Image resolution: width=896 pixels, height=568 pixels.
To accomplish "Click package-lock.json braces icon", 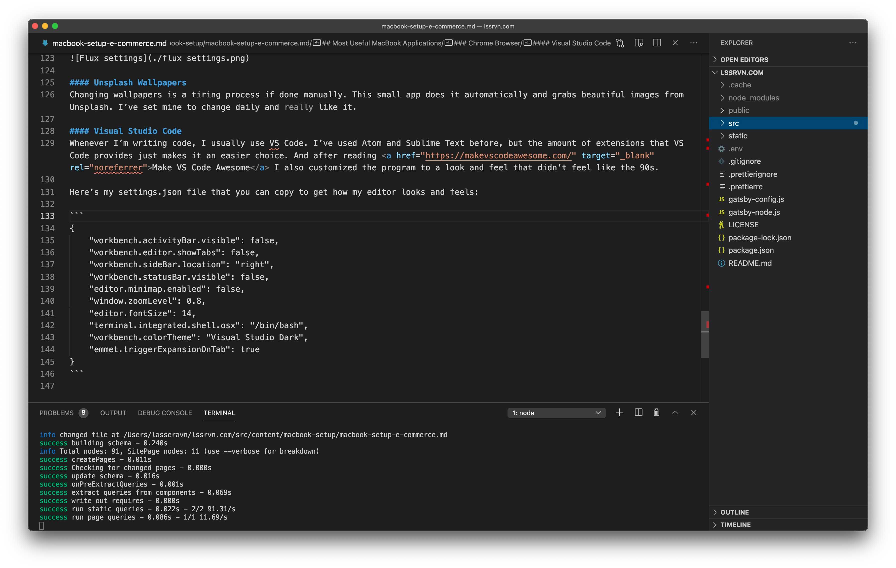I will pyautogui.click(x=721, y=238).
